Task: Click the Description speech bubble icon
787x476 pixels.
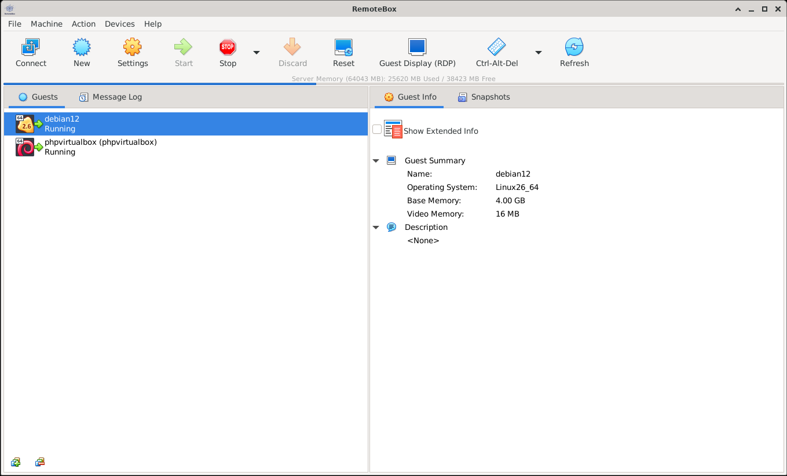Action: click(x=391, y=227)
